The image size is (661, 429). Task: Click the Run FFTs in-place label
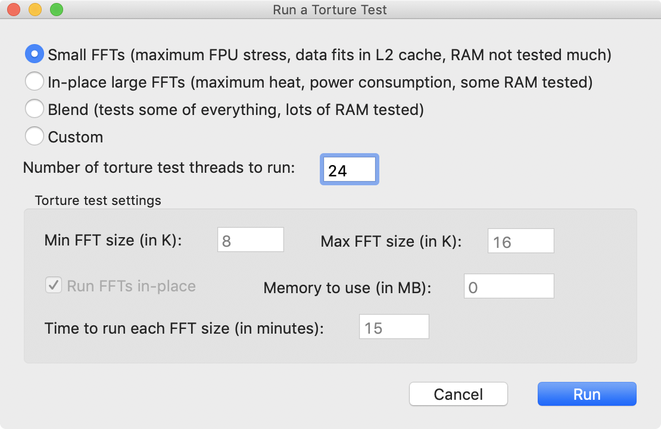(131, 286)
